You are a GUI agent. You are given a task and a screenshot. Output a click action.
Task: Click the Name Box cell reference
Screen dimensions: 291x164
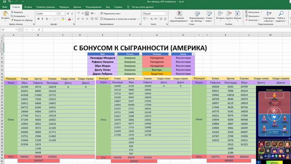coord(9,30)
